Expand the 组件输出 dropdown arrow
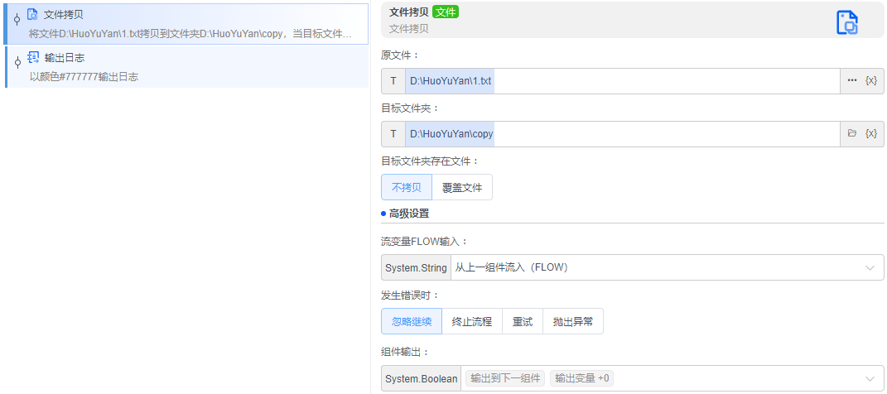887x394 pixels. pos(870,379)
